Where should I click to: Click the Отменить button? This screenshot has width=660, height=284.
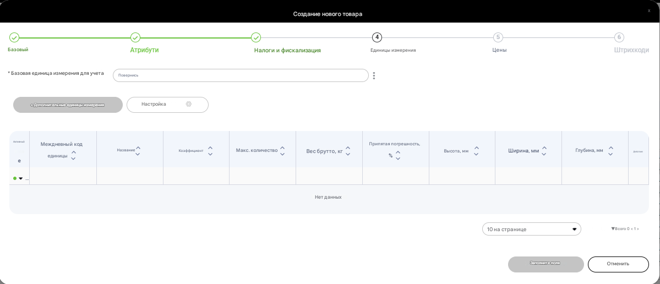click(x=618, y=264)
